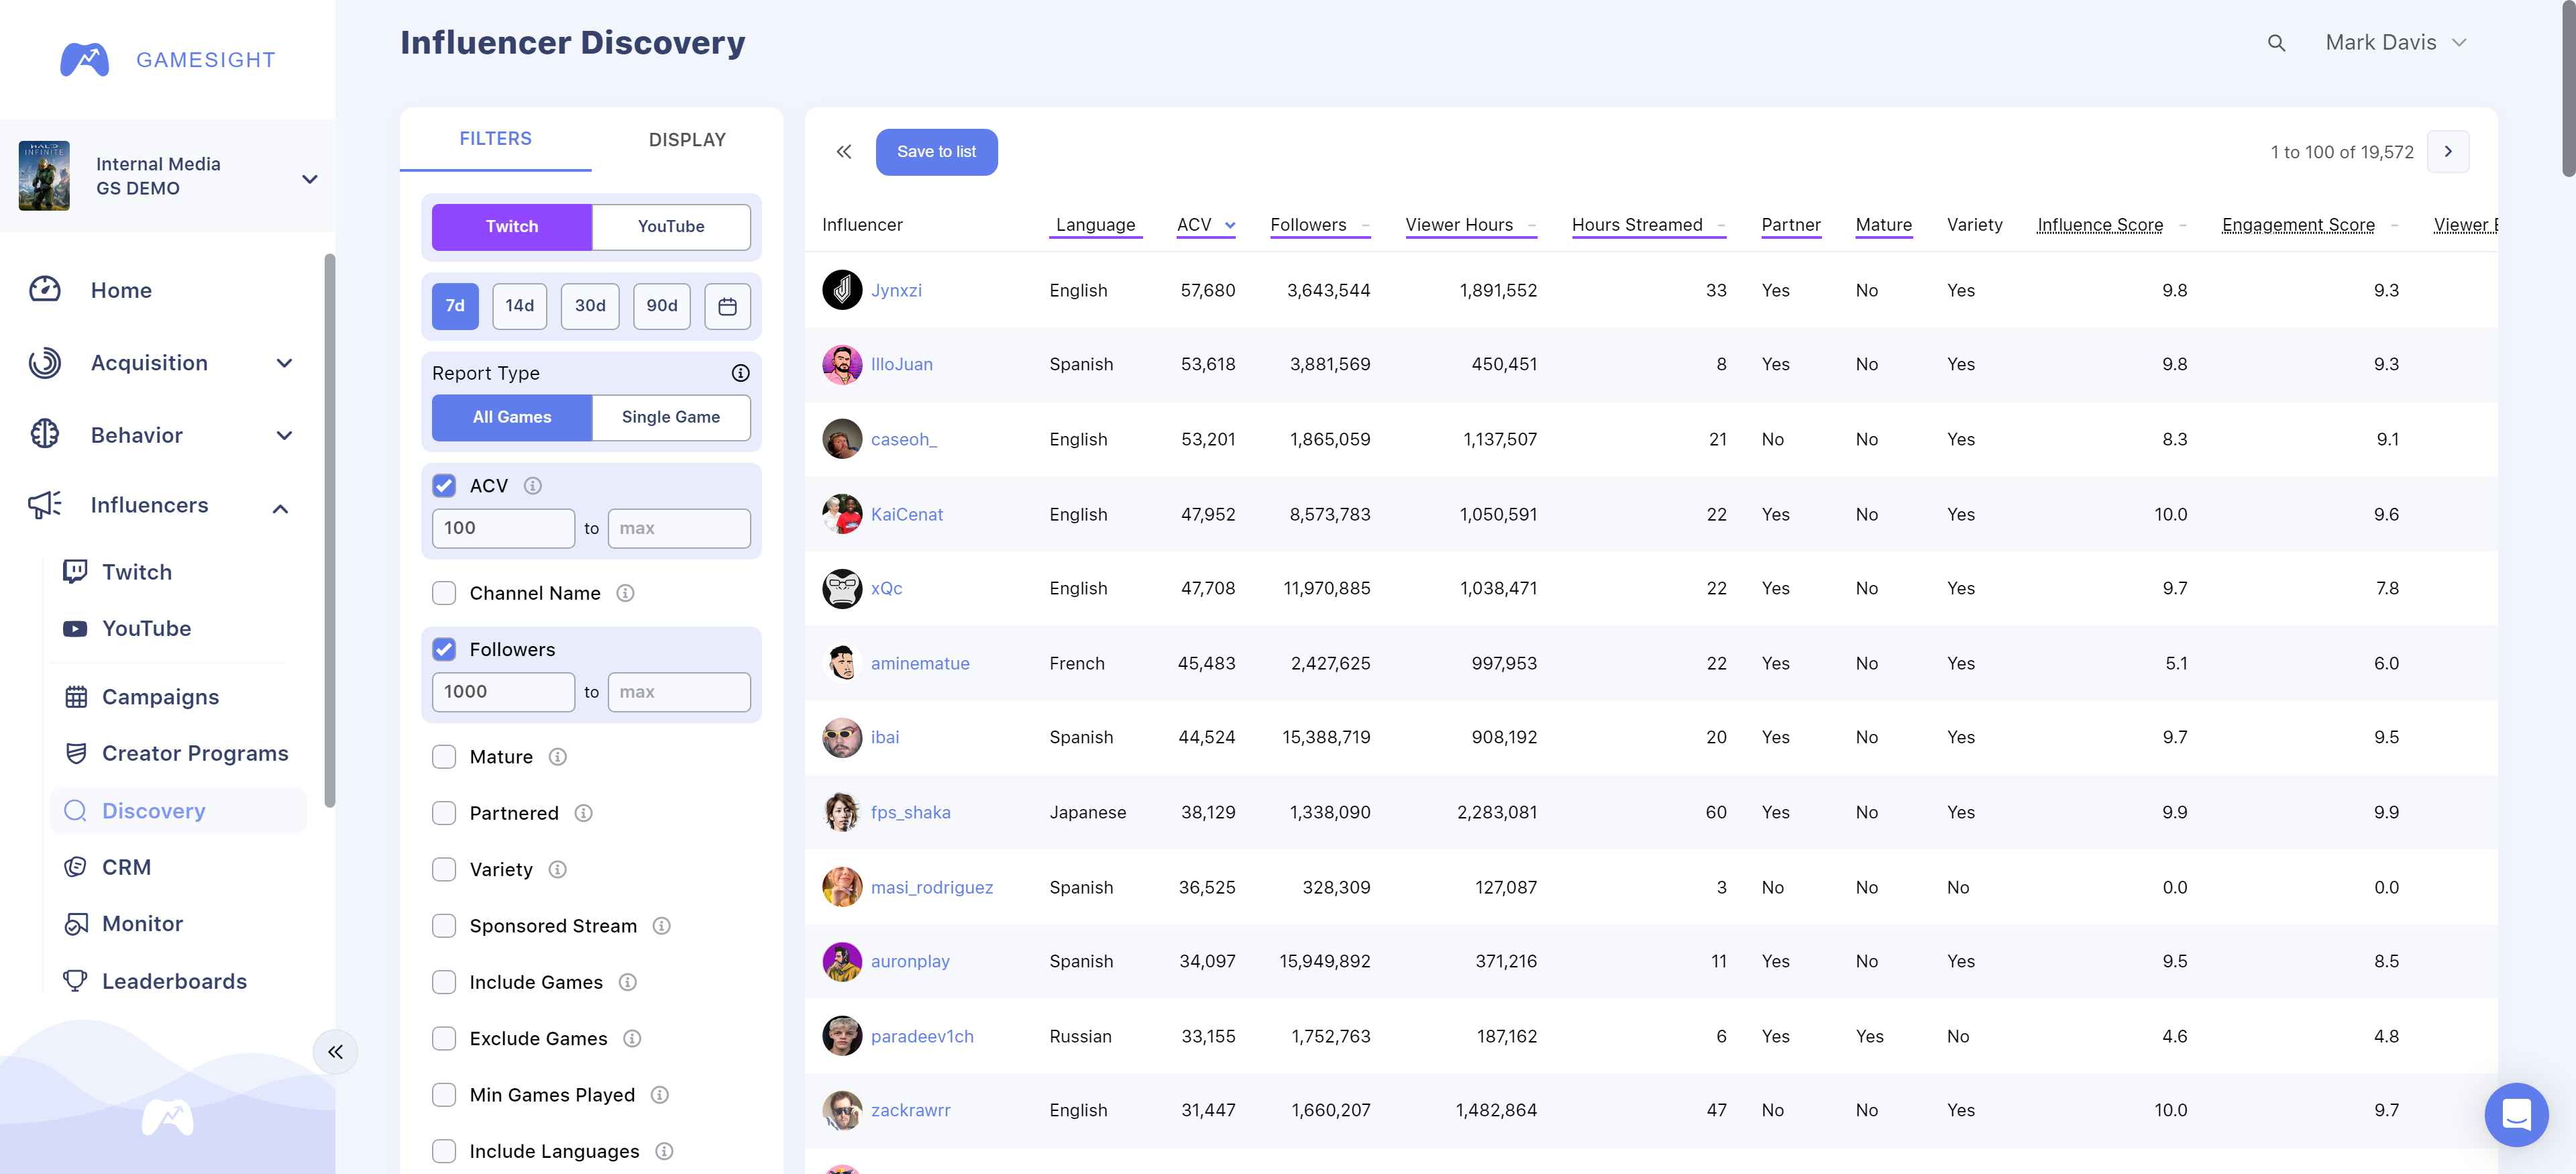This screenshot has height=1174, width=2576.
Task: Uncheck the Followers filter checkbox
Action: [444, 650]
